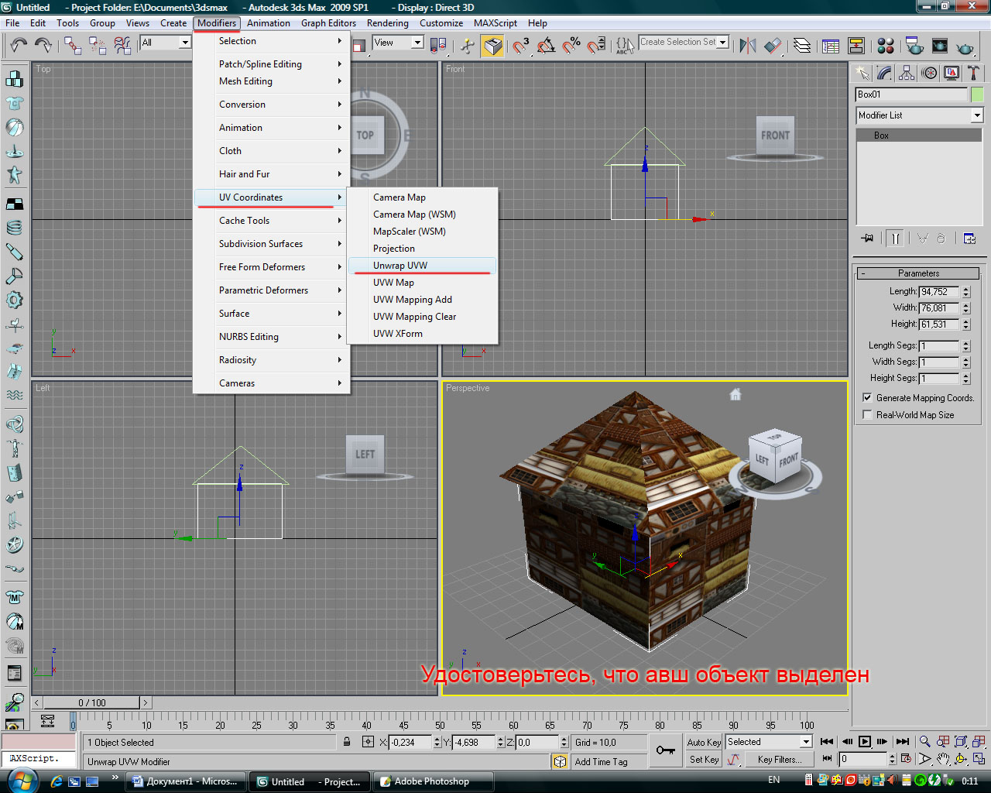Toggle Generate Mapping Coords checkbox
Viewport: 991px width, 793px height.
[867, 398]
